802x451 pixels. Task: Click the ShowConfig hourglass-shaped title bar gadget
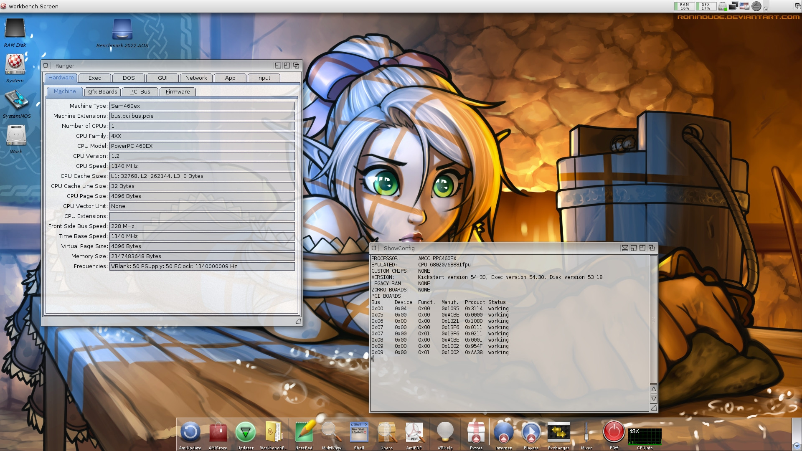624,248
